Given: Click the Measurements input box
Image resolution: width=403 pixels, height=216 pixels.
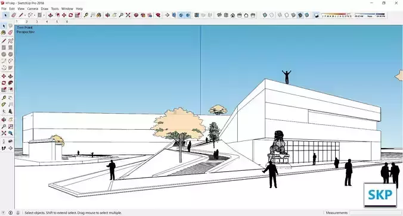Looking at the screenshot, I should click(376, 212).
